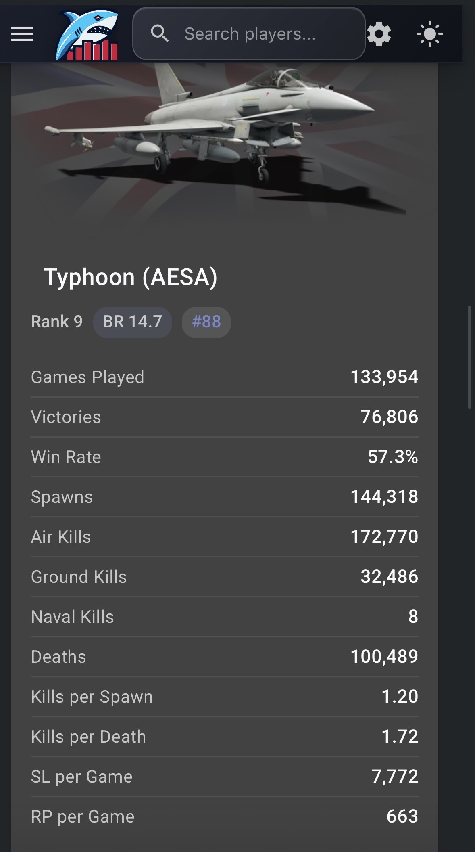Image resolution: width=475 pixels, height=852 pixels.
Task: Click the Rank 9 label
Action: tap(57, 322)
